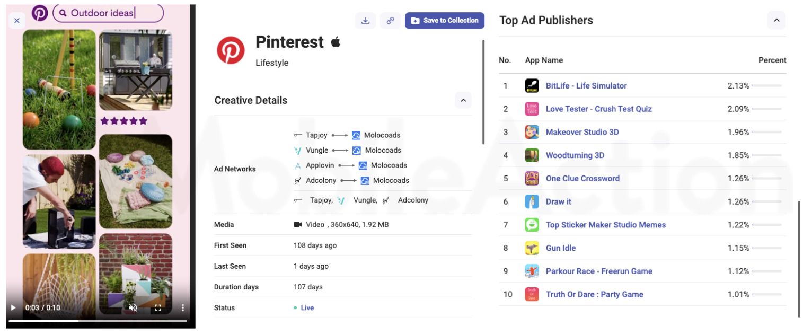Click the Vungle network icon in second row
The width and height of the screenshot is (812, 334).
point(298,150)
